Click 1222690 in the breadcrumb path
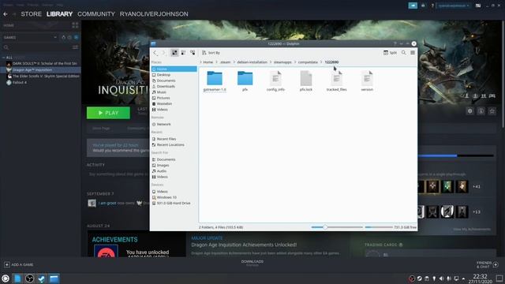505x284 pixels. tap(331, 62)
